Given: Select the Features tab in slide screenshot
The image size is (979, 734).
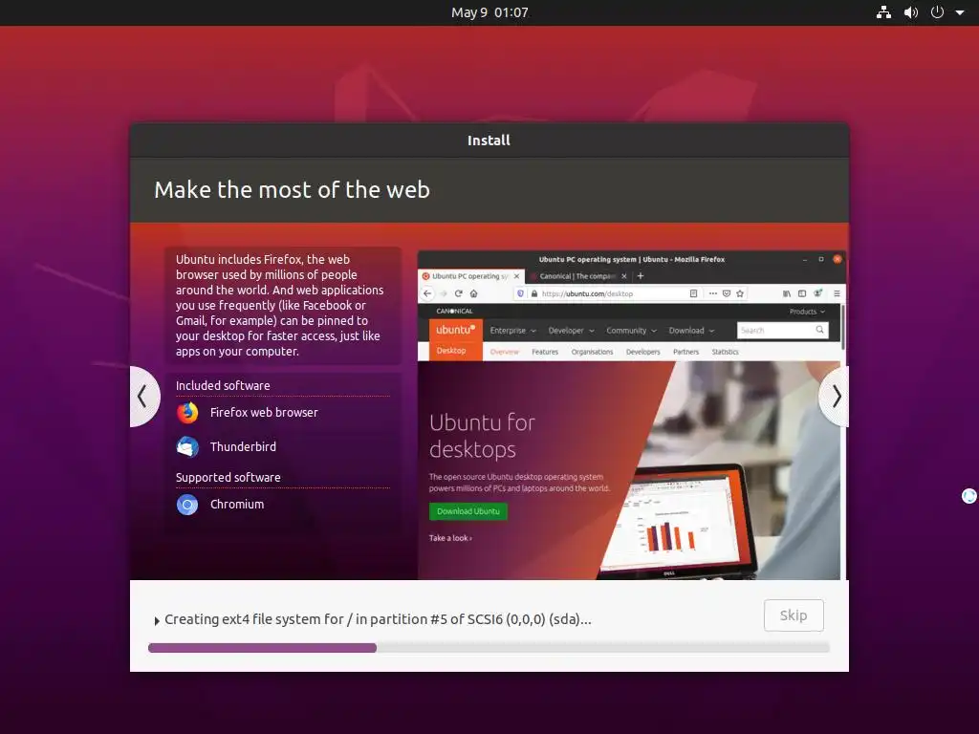Looking at the screenshot, I should coord(545,352).
